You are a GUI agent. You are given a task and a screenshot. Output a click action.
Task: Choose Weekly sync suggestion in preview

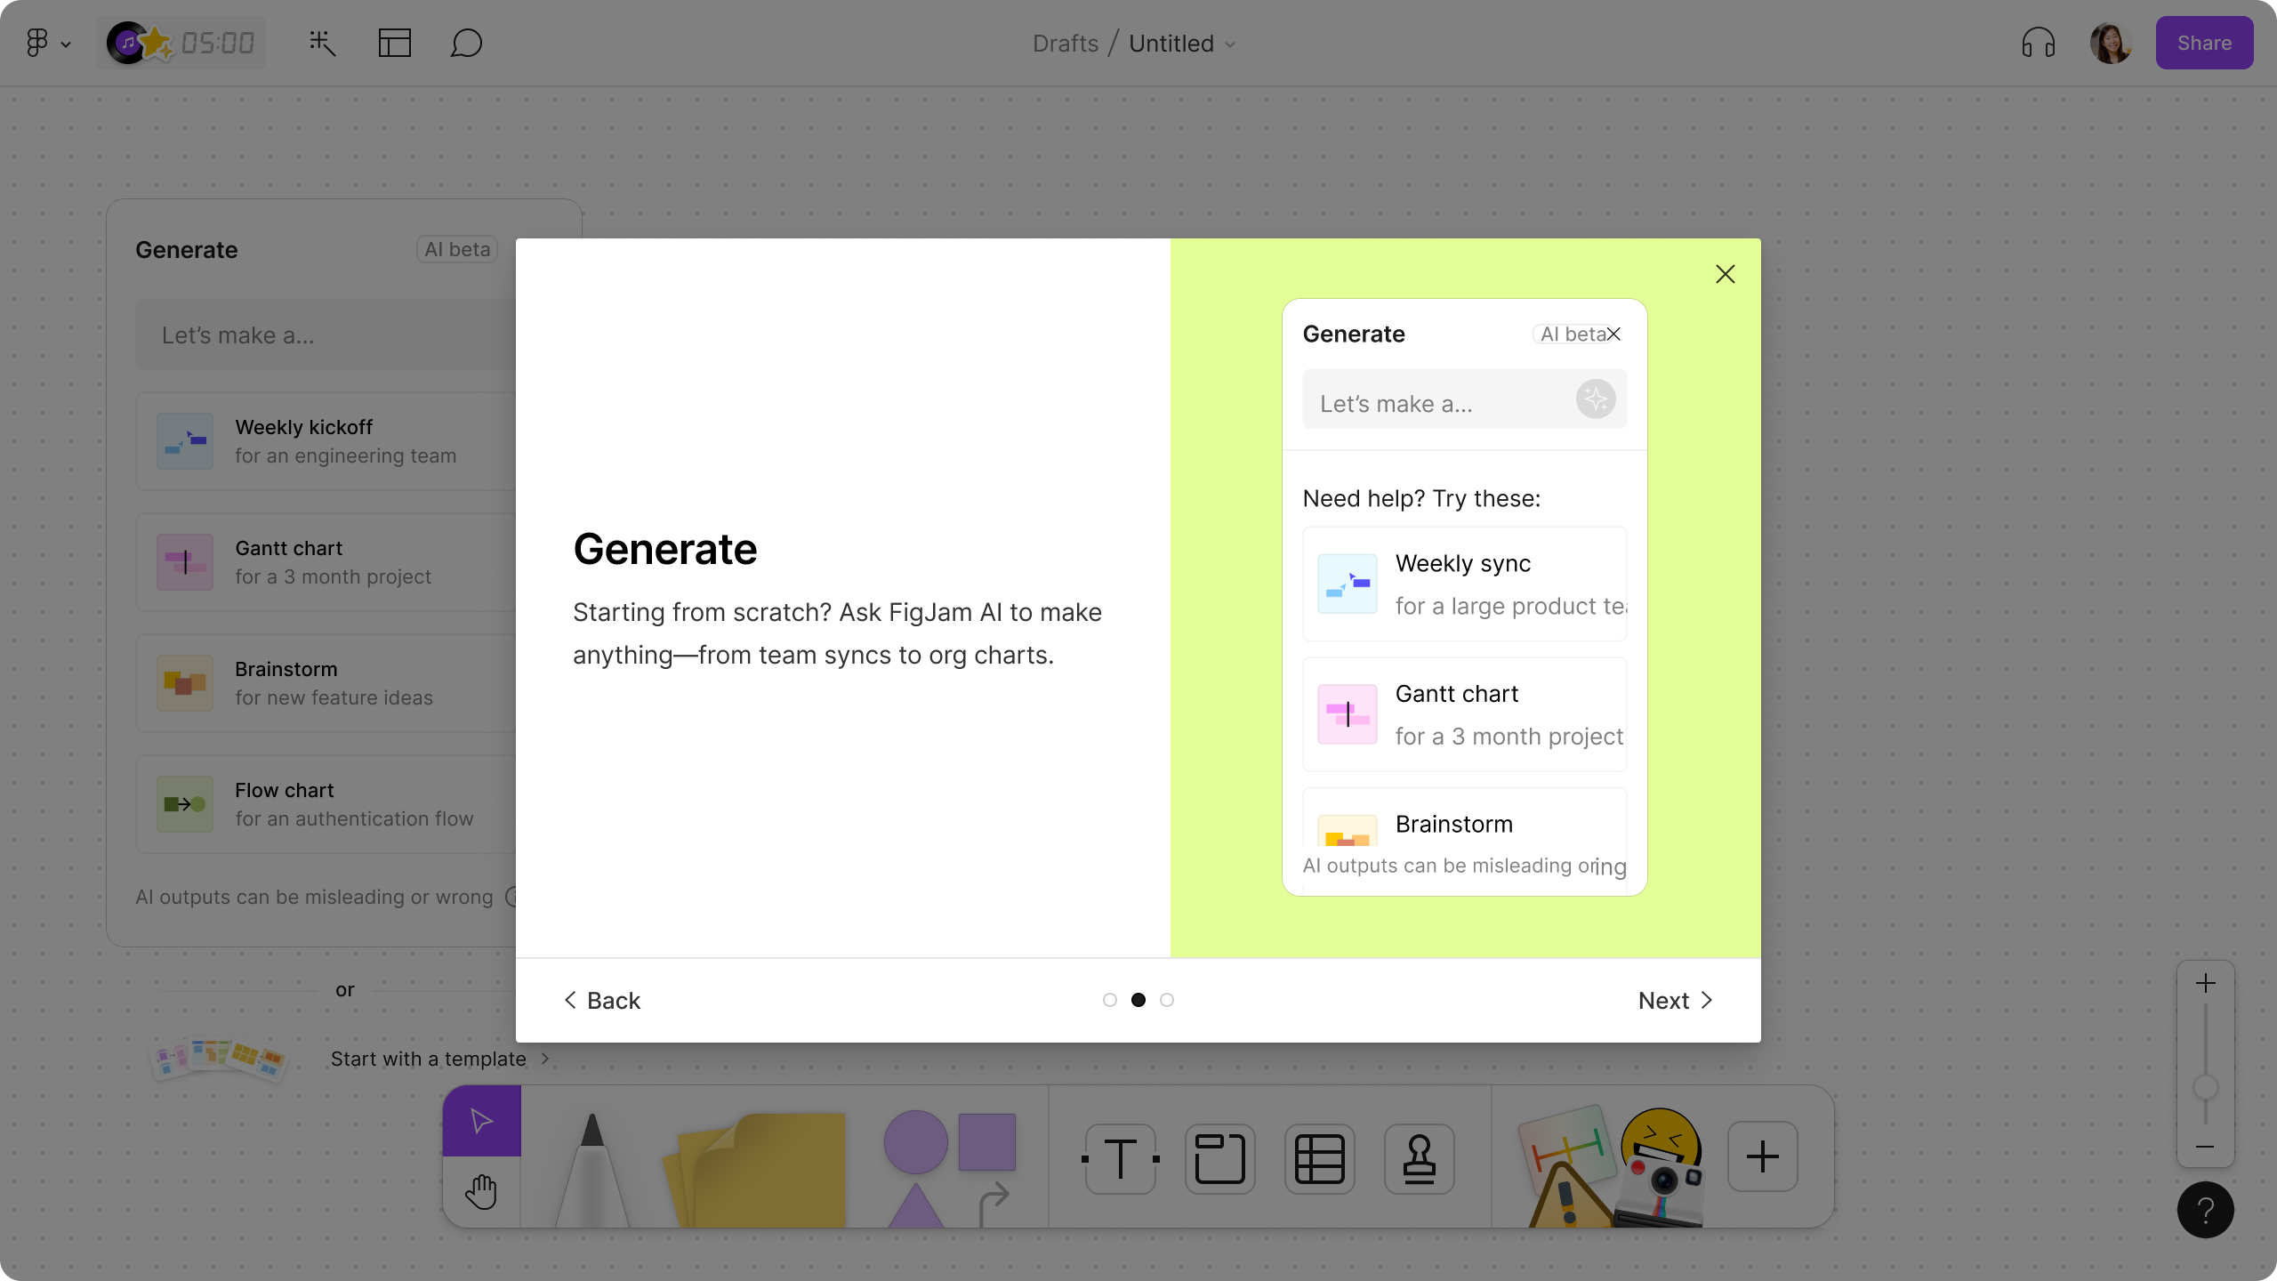[1465, 584]
